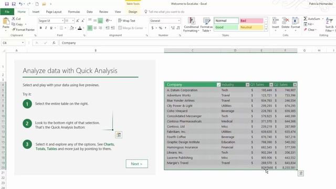This screenshot has height=189, width=336.
Task: Open Format as Table gallery
Action: (206, 25)
